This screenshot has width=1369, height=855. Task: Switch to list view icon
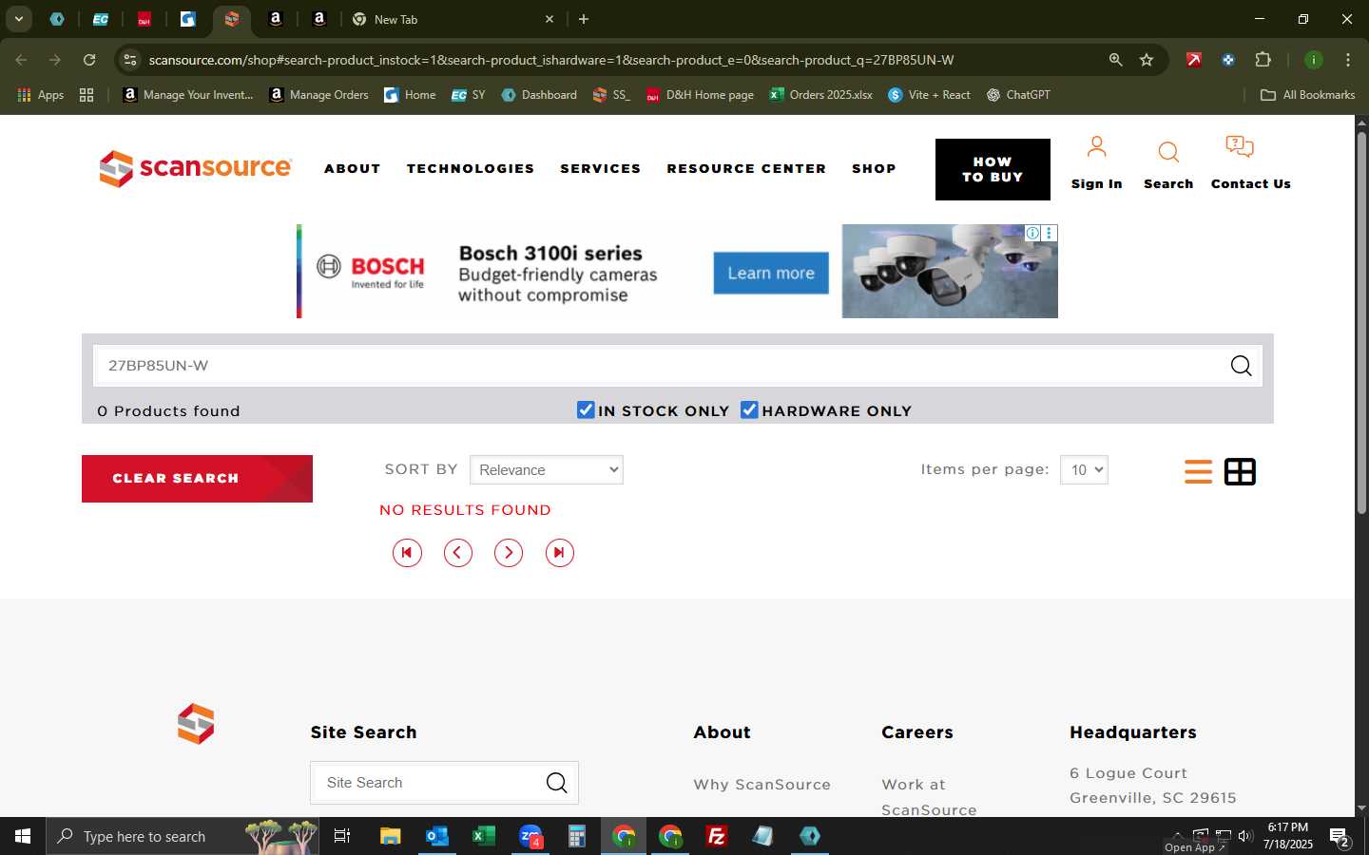click(x=1198, y=471)
